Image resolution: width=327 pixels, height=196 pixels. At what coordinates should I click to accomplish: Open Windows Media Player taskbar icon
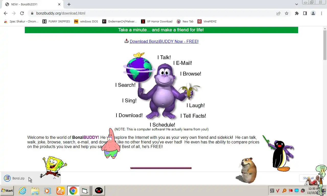pyautogui.click(x=47, y=191)
